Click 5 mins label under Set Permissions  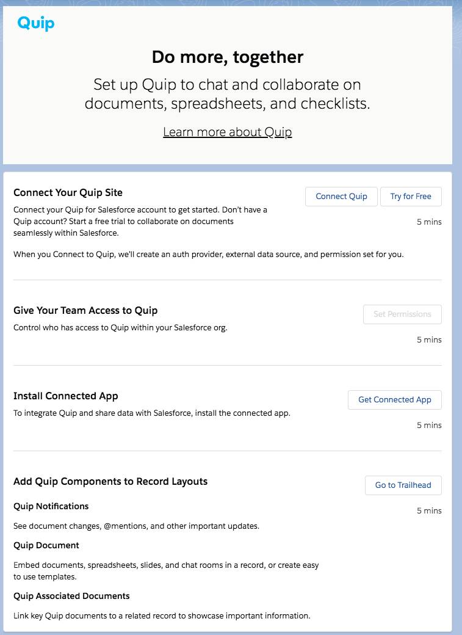(x=429, y=339)
